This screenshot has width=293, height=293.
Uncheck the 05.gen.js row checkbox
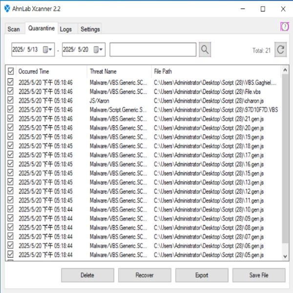pyautogui.click(x=10, y=254)
